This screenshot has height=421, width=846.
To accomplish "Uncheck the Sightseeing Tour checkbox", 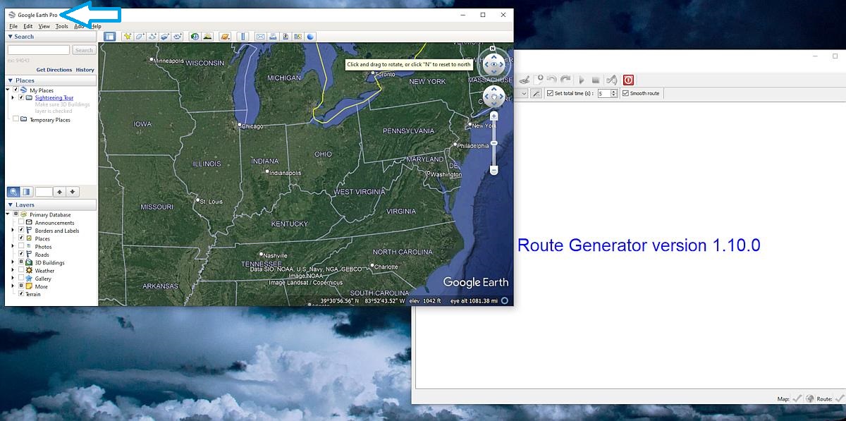I will 21,98.
